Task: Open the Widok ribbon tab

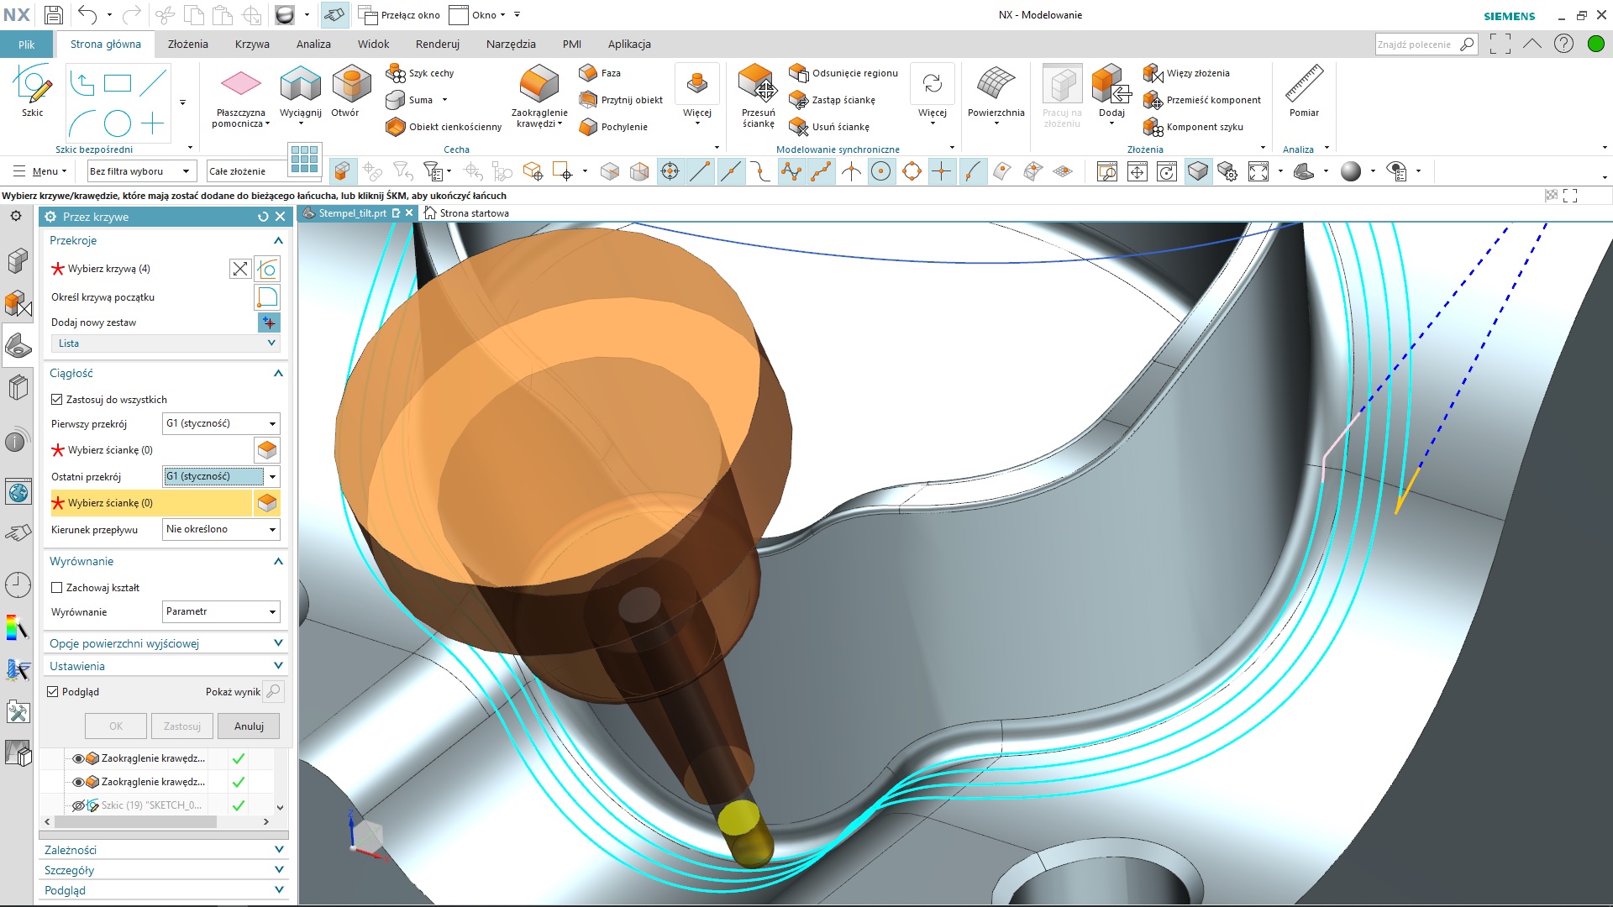Action: [374, 45]
